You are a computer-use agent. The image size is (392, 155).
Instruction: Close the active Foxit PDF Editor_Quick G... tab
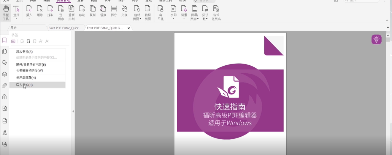coord(128,28)
